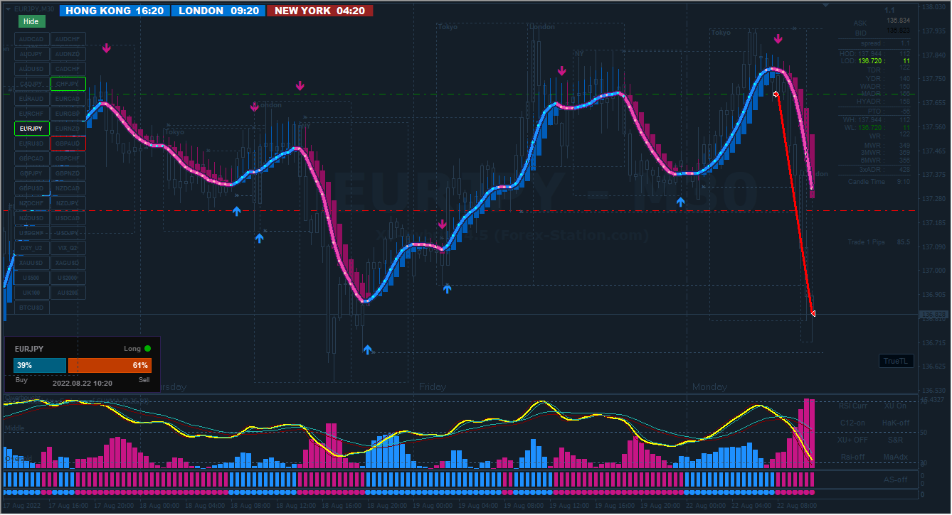Open the EURJPY,M30 chart title dropdown triangle
952x515 pixels.
[x=8, y=8]
